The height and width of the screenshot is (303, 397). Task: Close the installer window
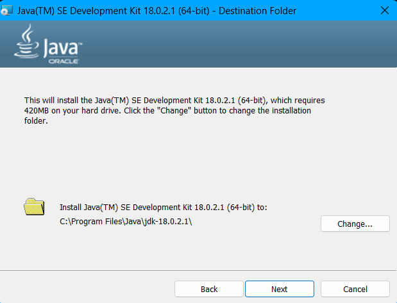(384, 10)
